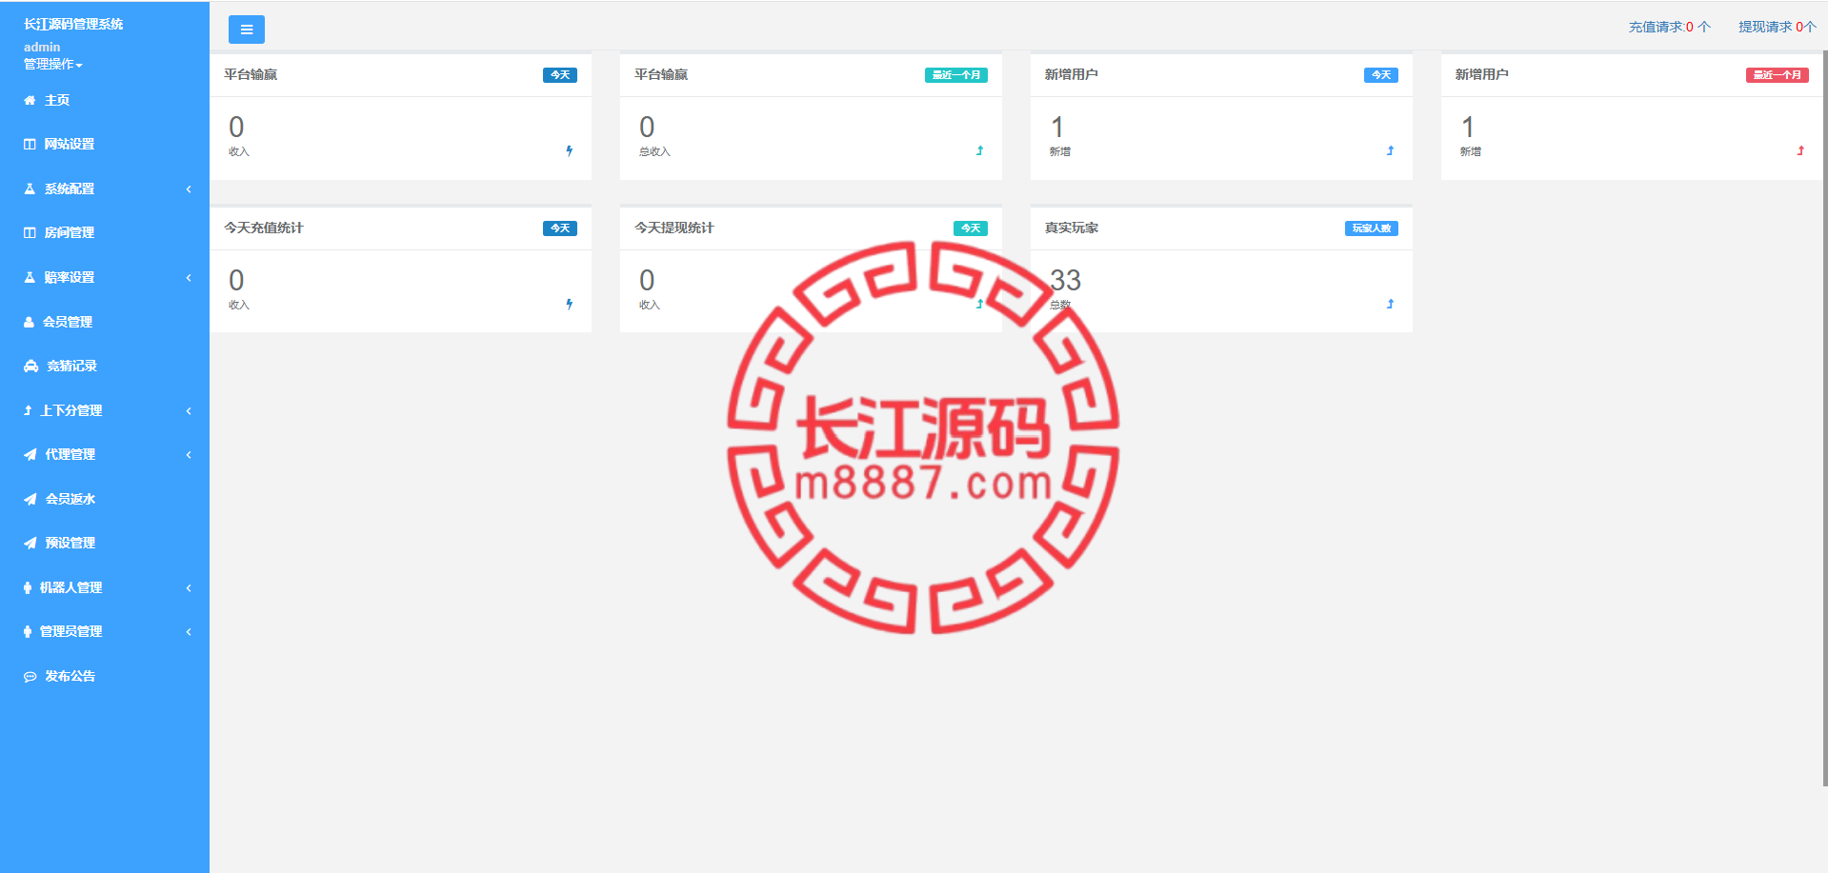Click the 今天提现统计 card title
This screenshot has width=1828, height=873.
674,228
